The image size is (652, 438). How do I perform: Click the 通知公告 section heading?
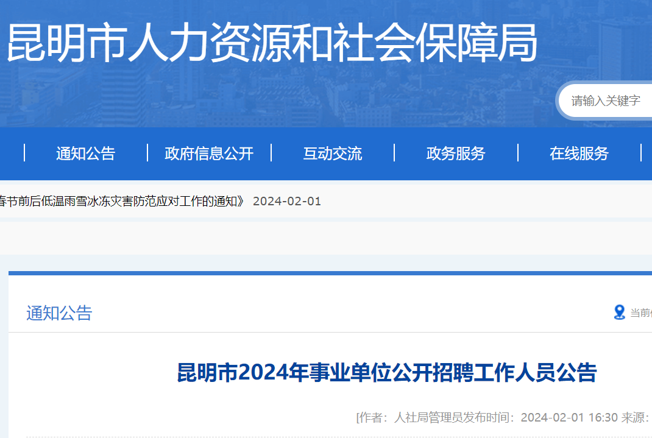coord(59,313)
